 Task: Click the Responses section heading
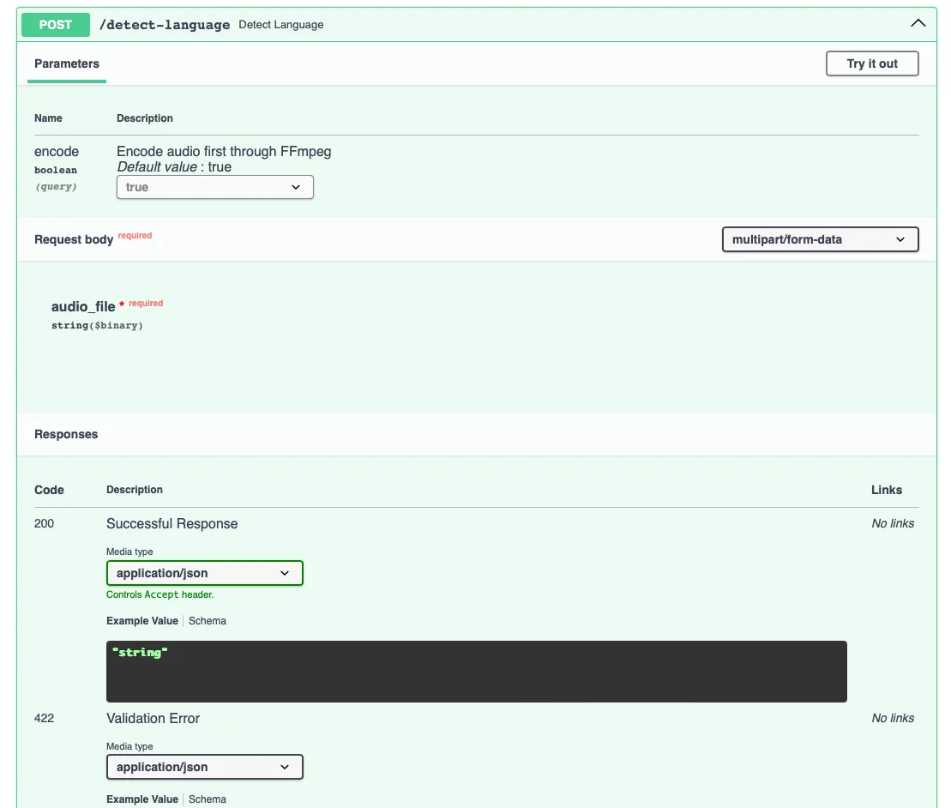tap(66, 434)
